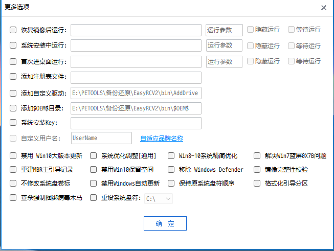This screenshot has height=251, width=334.
Task: Check 系统优化调整[通用] option
Action: [x=93, y=155]
